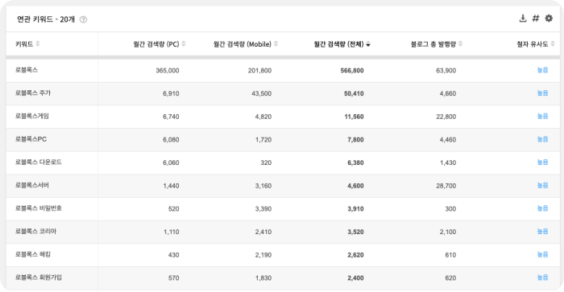Viewport: 564px width, 292px height.
Task: Click blog count 28,700
Action: [x=446, y=186]
